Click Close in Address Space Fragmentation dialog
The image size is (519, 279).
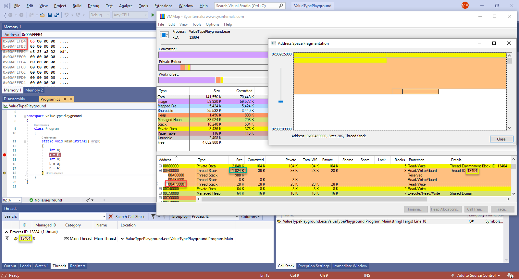pos(501,139)
